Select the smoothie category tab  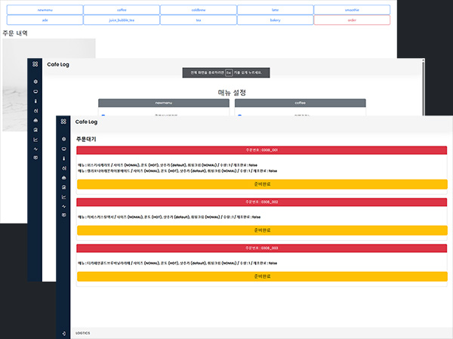pos(352,10)
